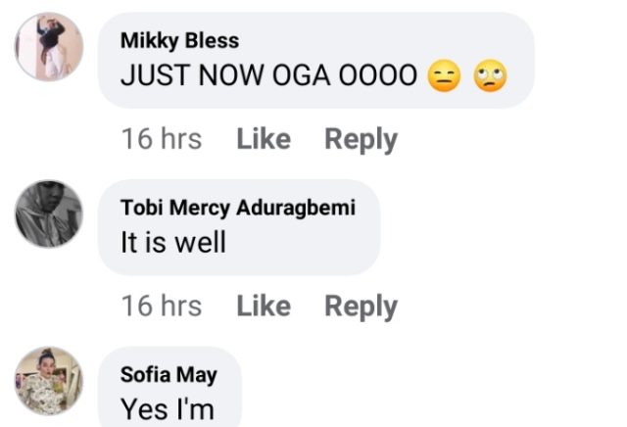Like Mikky Bless's comment
The image size is (627, 427).
(x=264, y=139)
